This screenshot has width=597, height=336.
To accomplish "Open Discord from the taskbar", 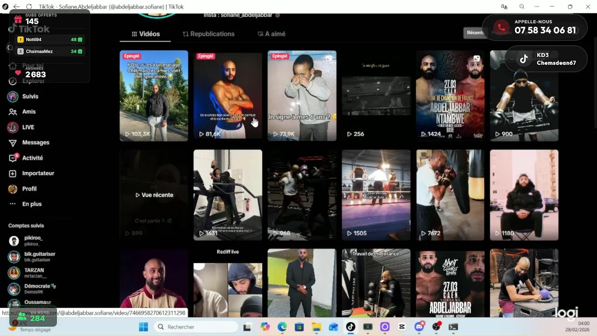I will [x=419, y=327].
